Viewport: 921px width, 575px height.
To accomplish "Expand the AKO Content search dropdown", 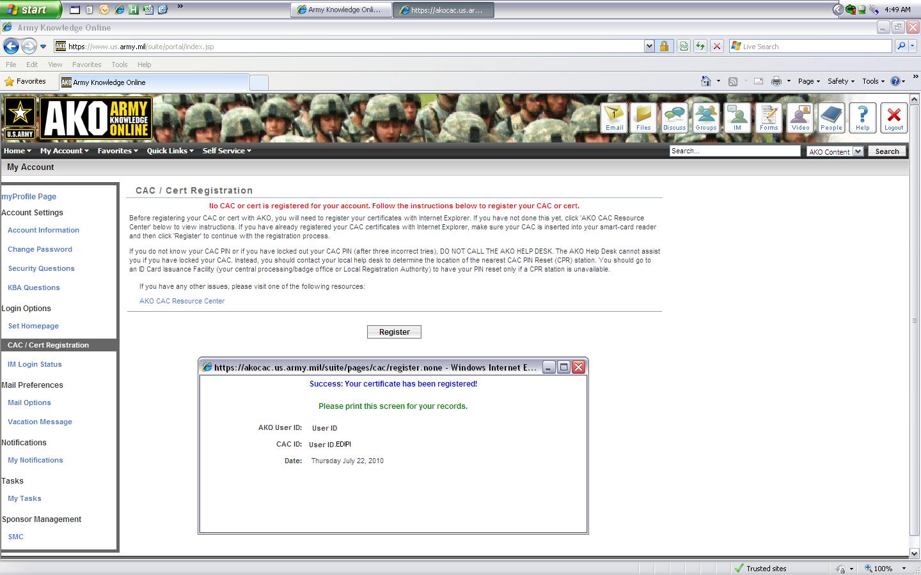I will pos(858,151).
